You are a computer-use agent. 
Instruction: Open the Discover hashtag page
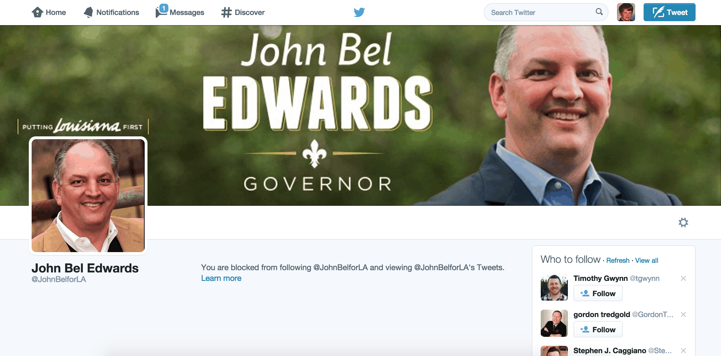point(243,12)
